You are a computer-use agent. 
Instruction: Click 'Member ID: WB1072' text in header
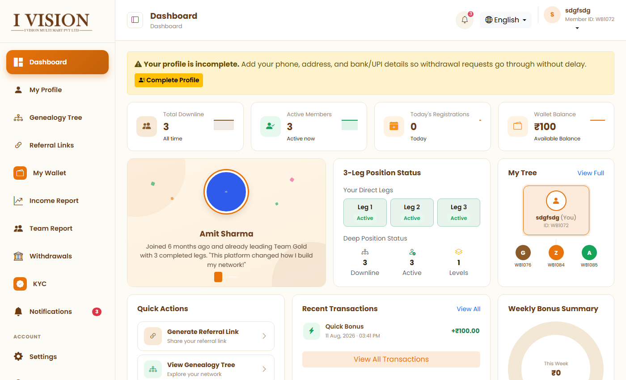590,19
